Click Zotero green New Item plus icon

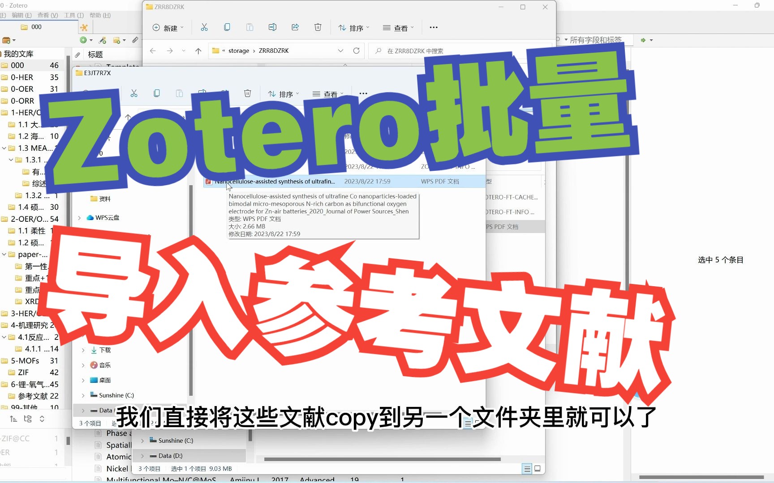click(x=86, y=40)
